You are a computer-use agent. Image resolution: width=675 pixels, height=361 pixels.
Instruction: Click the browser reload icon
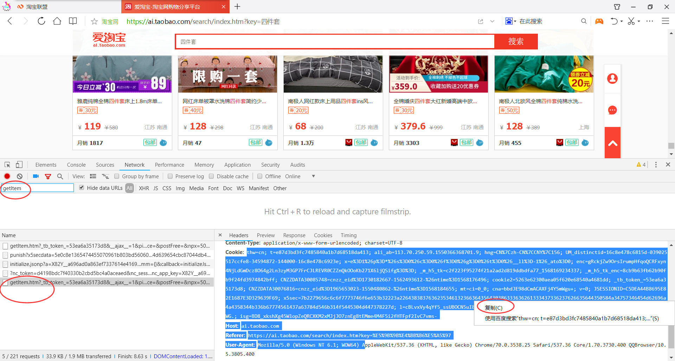(41, 21)
